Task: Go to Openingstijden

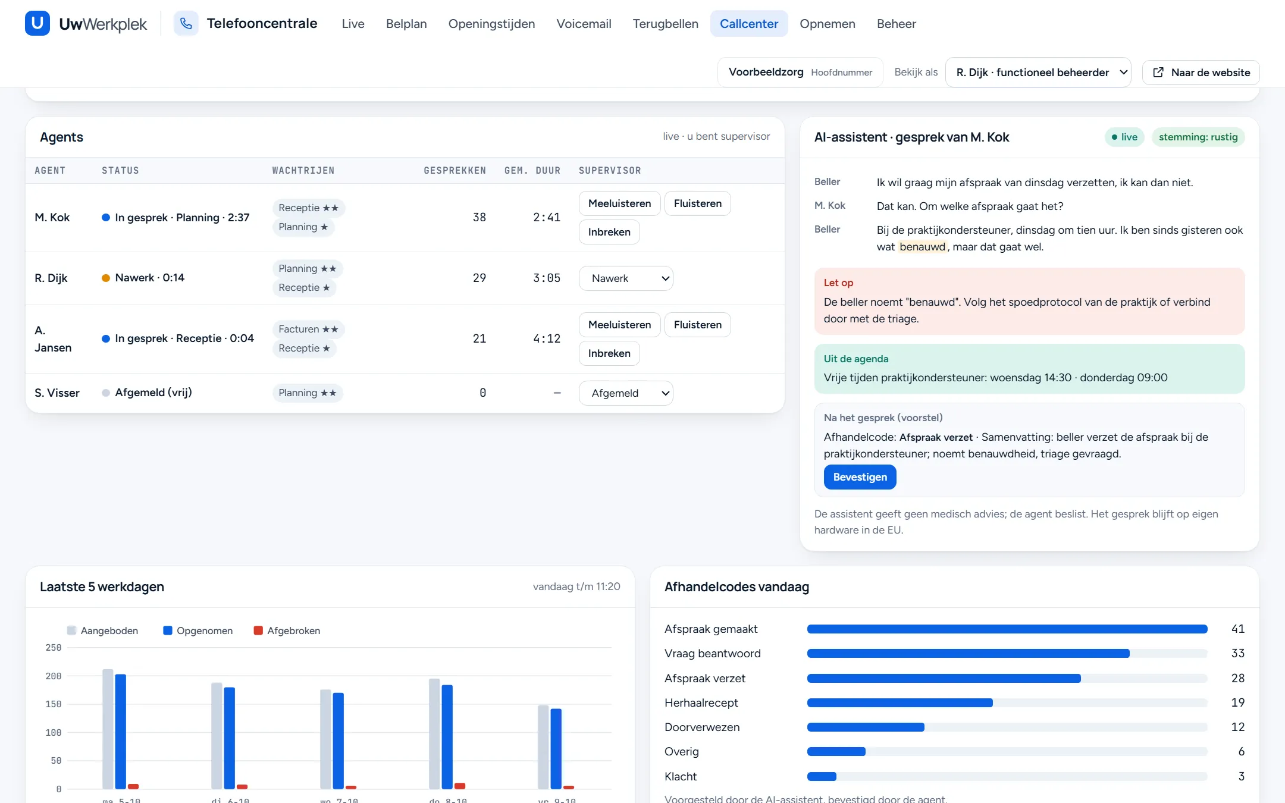Action: pos(491,24)
